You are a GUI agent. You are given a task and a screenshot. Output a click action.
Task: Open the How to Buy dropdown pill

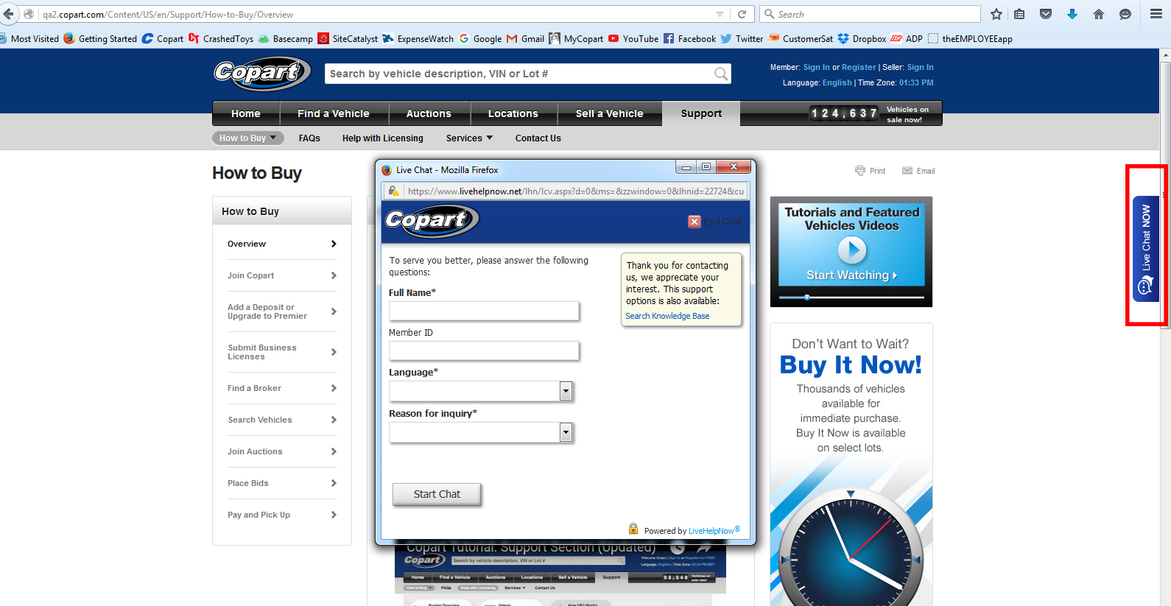point(247,138)
